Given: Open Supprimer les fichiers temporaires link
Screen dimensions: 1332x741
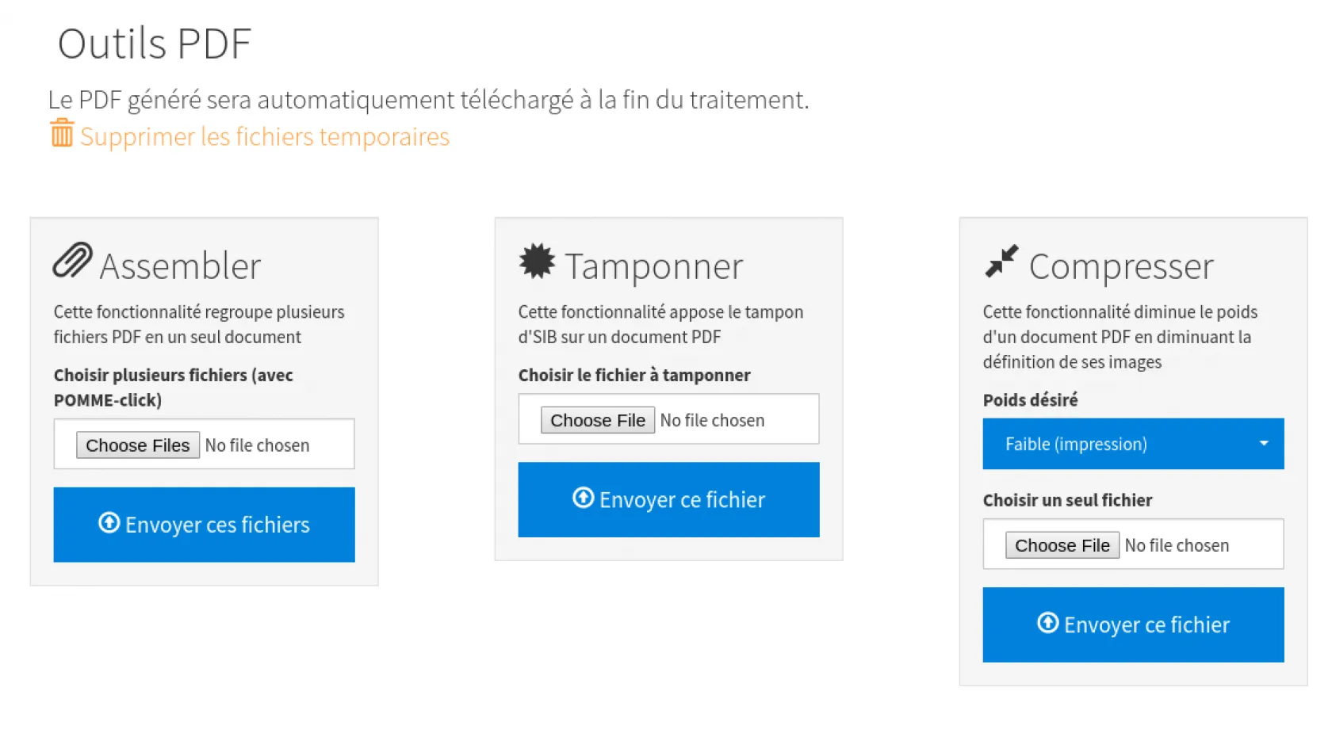Looking at the screenshot, I should tap(265, 137).
